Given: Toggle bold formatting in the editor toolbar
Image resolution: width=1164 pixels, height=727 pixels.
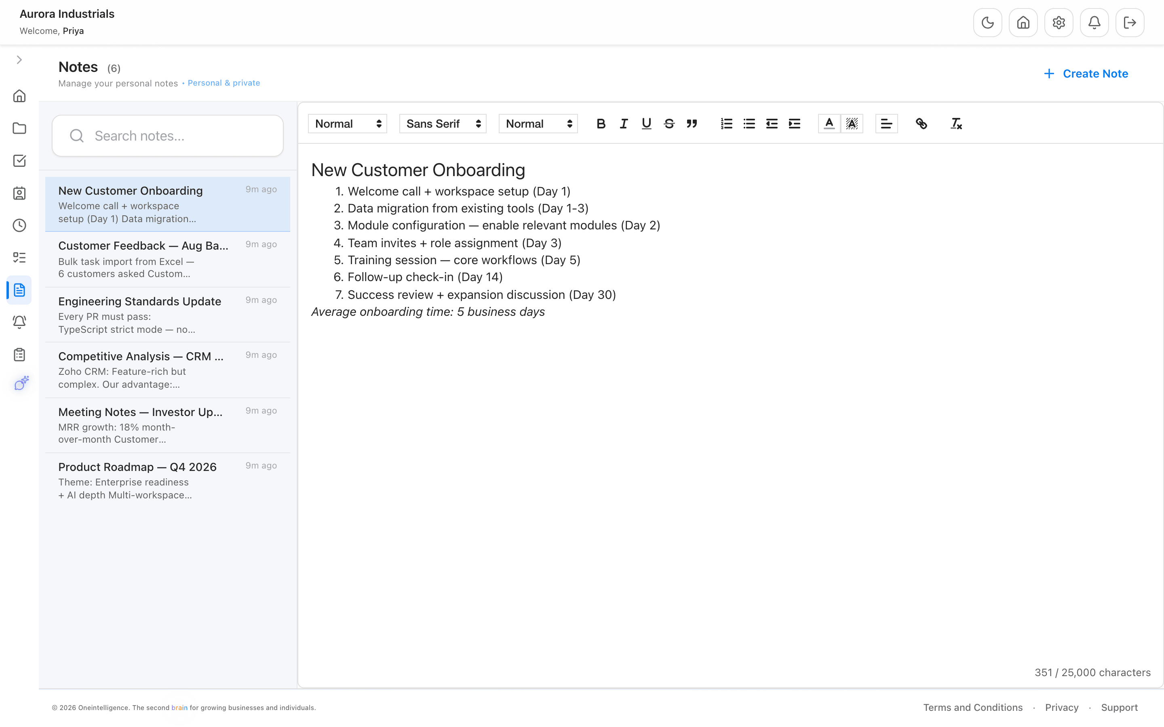Looking at the screenshot, I should tap(601, 124).
